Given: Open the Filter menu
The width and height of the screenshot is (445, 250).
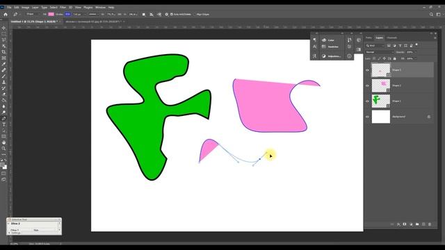Looking at the screenshot, I should pyautogui.click(x=63, y=8).
